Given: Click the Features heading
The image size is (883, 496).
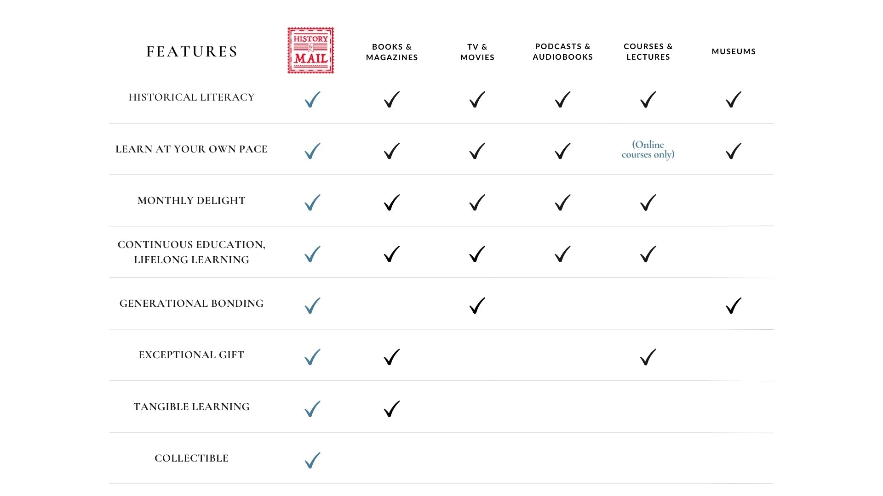Looking at the screenshot, I should [192, 51].
